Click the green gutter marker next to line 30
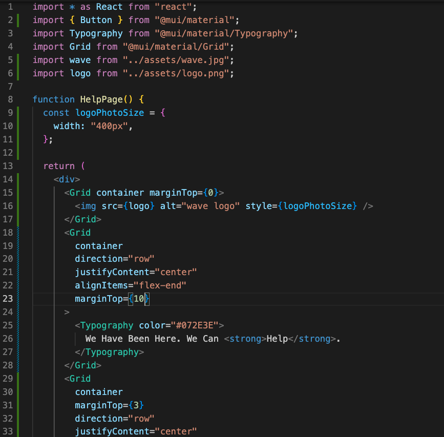 (17, 391)
